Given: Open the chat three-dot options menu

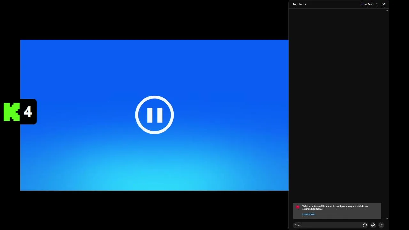Looking at the screenshot, I should pyautogui.click(x=377, y=4).
